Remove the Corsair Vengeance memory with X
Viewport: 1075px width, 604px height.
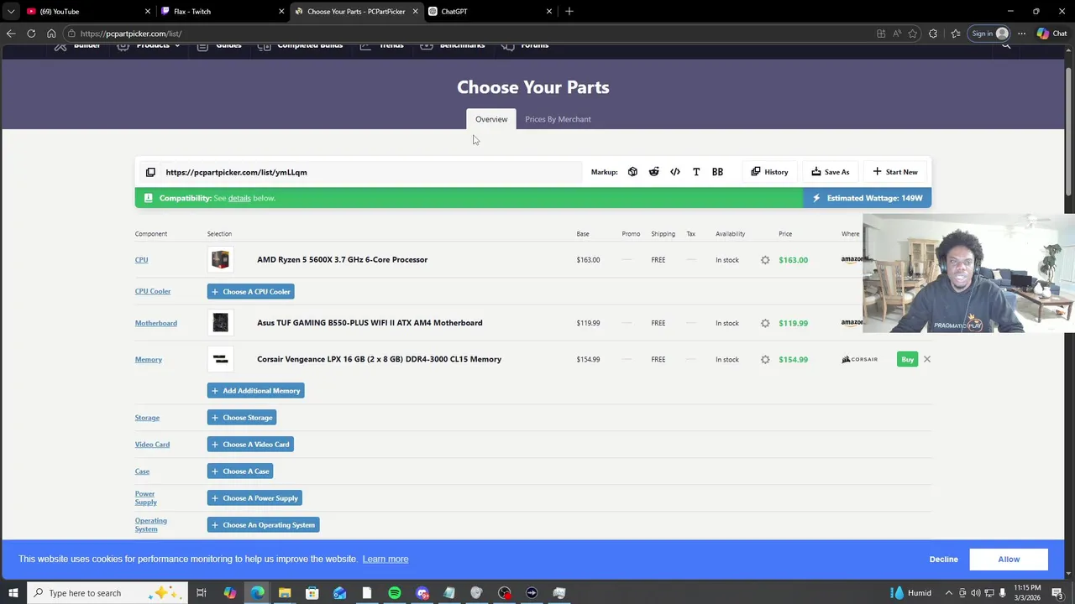click(927, 359)
